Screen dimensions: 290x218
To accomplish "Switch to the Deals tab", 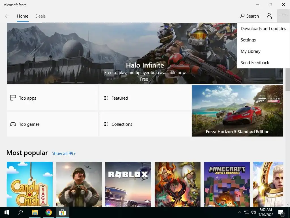I will point(40,16).
